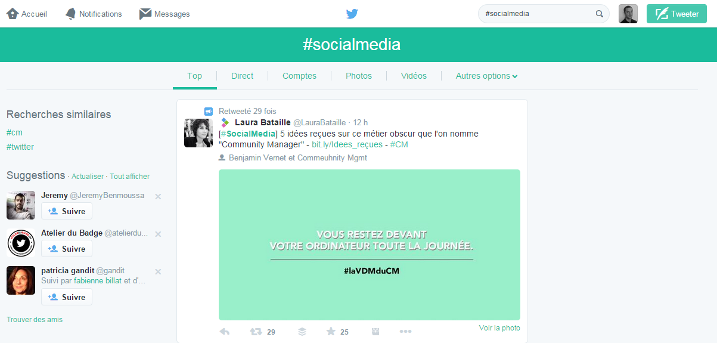Follow Atelier du Badge

coord(67,249)
